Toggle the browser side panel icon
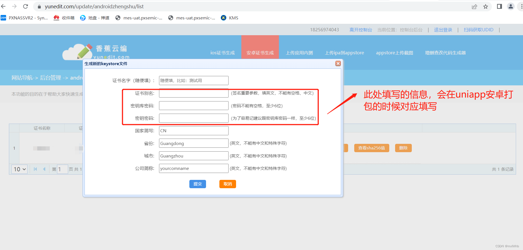 coord(499,6)
